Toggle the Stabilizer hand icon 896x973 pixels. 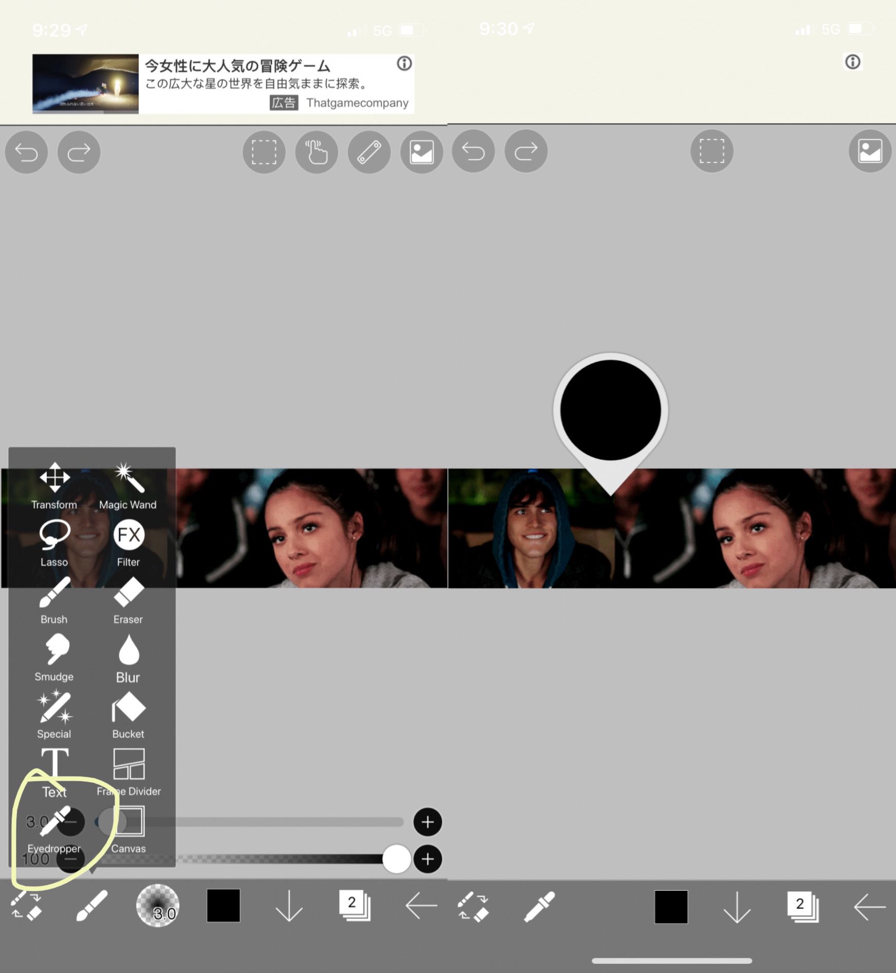click(317, 152)
